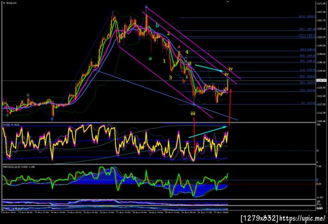Click the 38.2 Fibonacci level label
This screenshot has height=224, width=328.
point(307,82)
